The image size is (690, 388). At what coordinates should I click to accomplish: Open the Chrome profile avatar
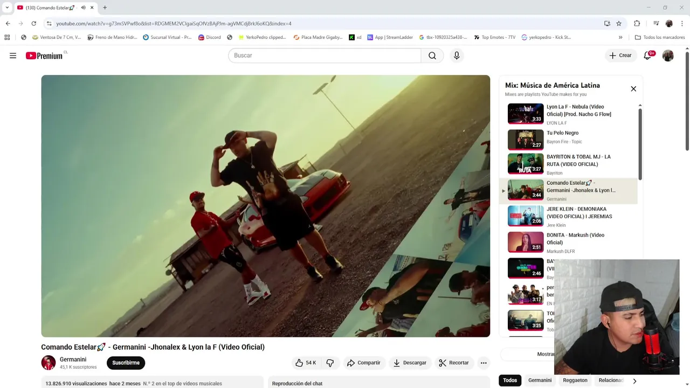(x=669, y=23)
